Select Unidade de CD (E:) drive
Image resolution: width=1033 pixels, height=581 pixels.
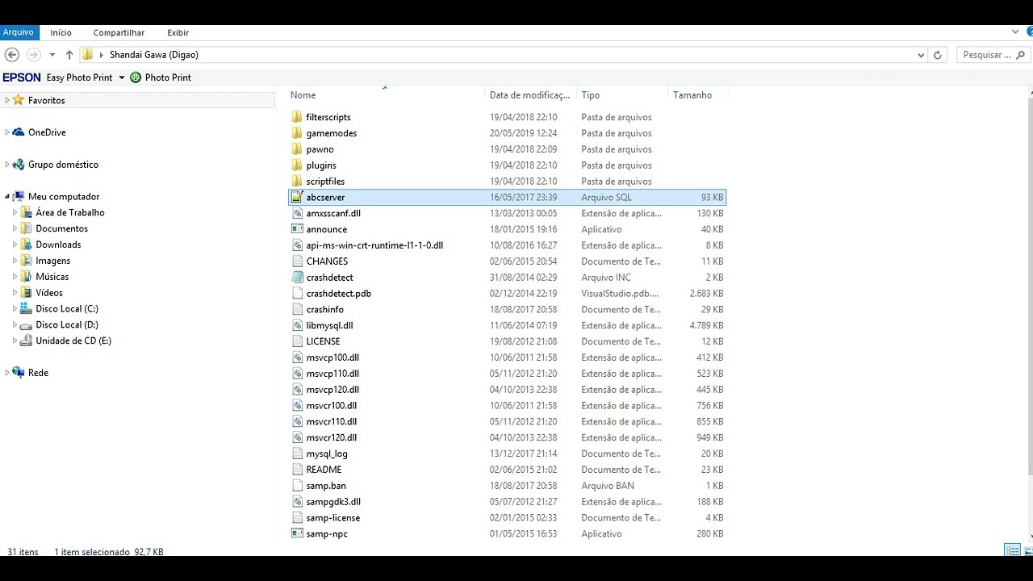(x=73, y=341)
